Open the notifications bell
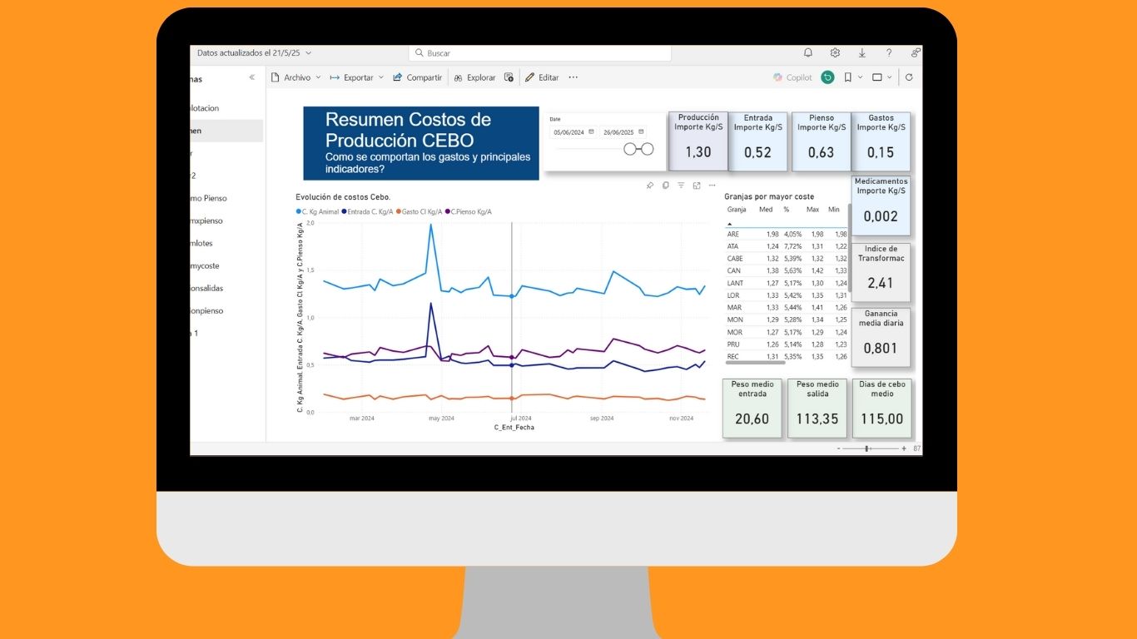The width and height of the screenshot is (1137, 639). pyautogui.click(x=807, y=52)
